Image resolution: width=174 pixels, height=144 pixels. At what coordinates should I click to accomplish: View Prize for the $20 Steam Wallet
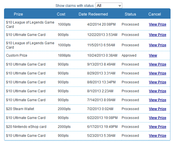point(158,109)
